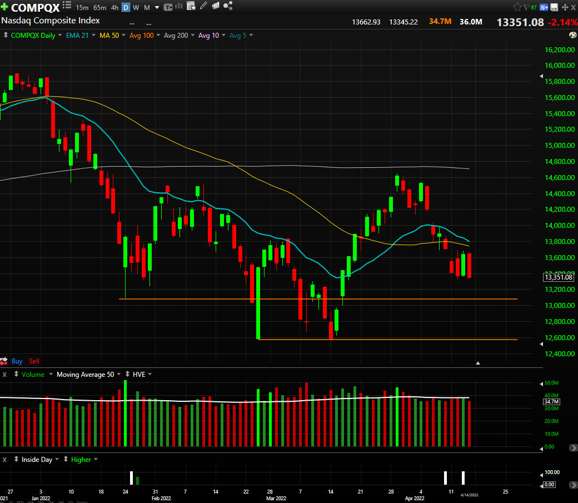Click the bar chart icon in the top toolbar
This screenshot has height=503, width=578.
pos(179,6)
